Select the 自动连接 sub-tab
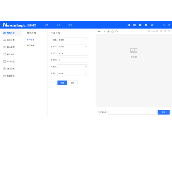The height and width of the screenshot is (172, 172). point(31,45)
